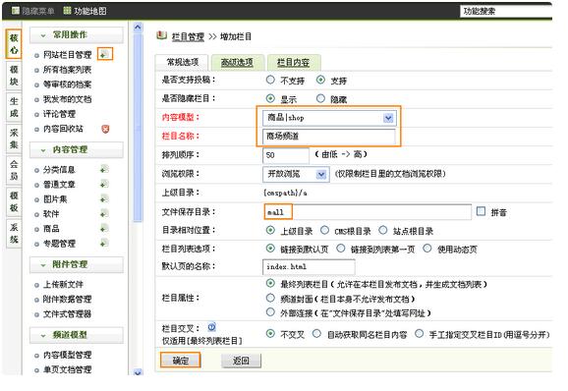Click the add icon next to 商品

[104, 229]
